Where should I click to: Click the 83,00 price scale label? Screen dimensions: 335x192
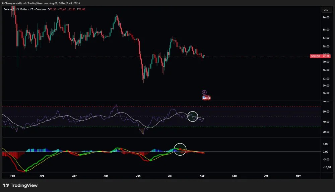point(326,38)
